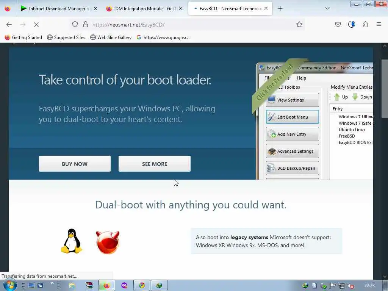Open the Windows Start menu
388x291 pixels.
pyautogui.click(x=10, y=285)
